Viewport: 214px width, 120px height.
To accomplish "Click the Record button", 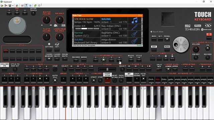I will [x=76, y=60].
